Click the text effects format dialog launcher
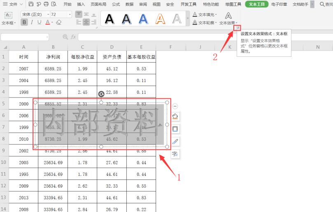 237,28
